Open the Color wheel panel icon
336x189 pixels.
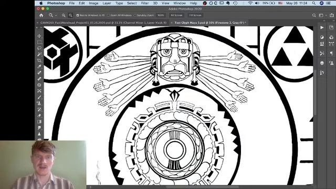coord(331,37)
